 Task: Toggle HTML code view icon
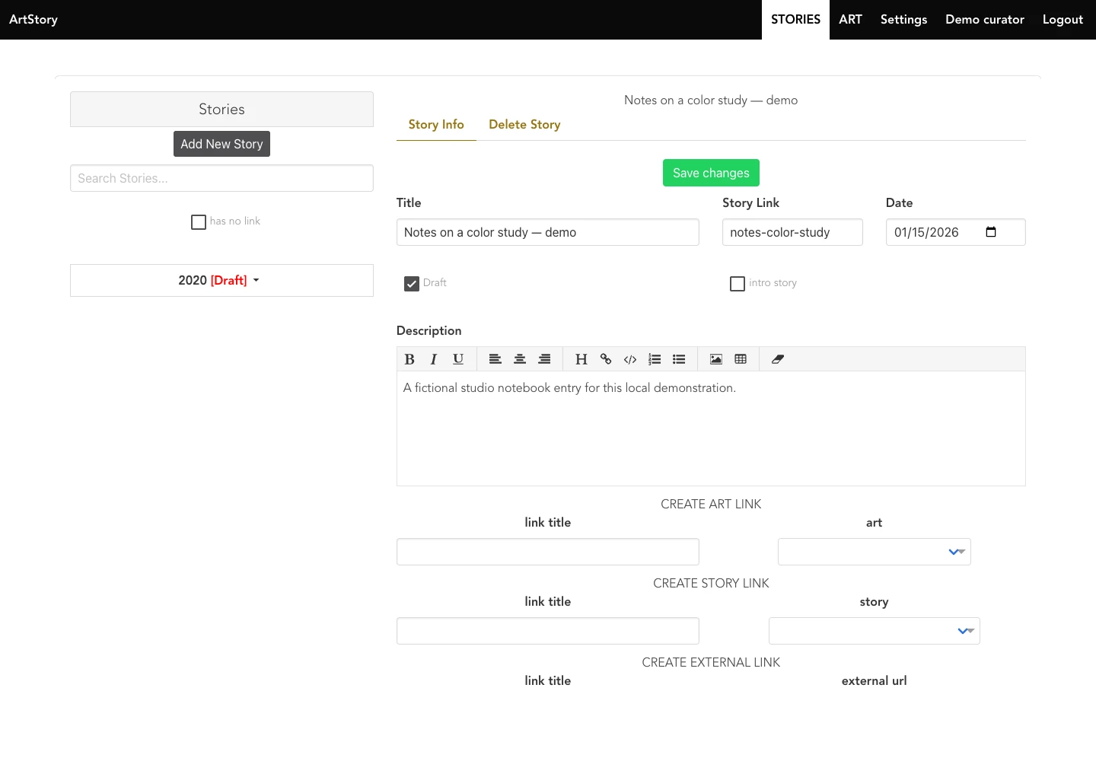(630, 359)
